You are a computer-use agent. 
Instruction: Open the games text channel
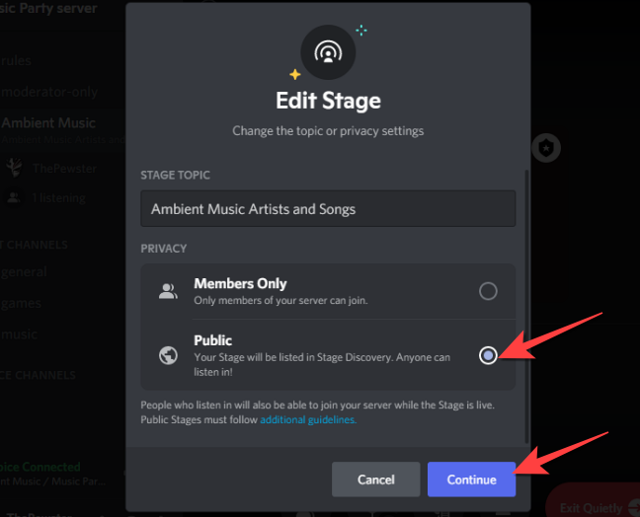click(x=20, y=303)
